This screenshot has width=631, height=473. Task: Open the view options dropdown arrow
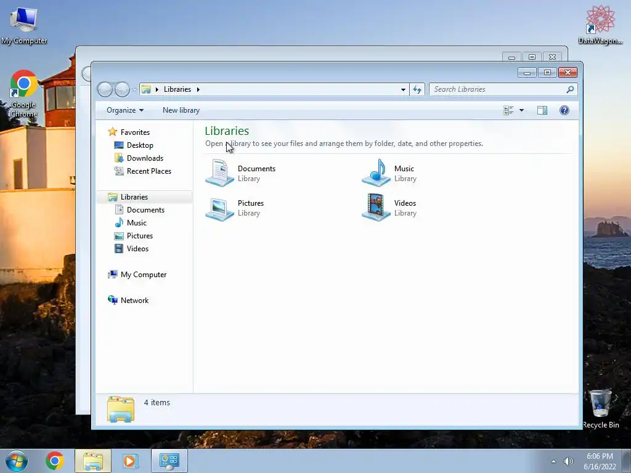(521, 110)
